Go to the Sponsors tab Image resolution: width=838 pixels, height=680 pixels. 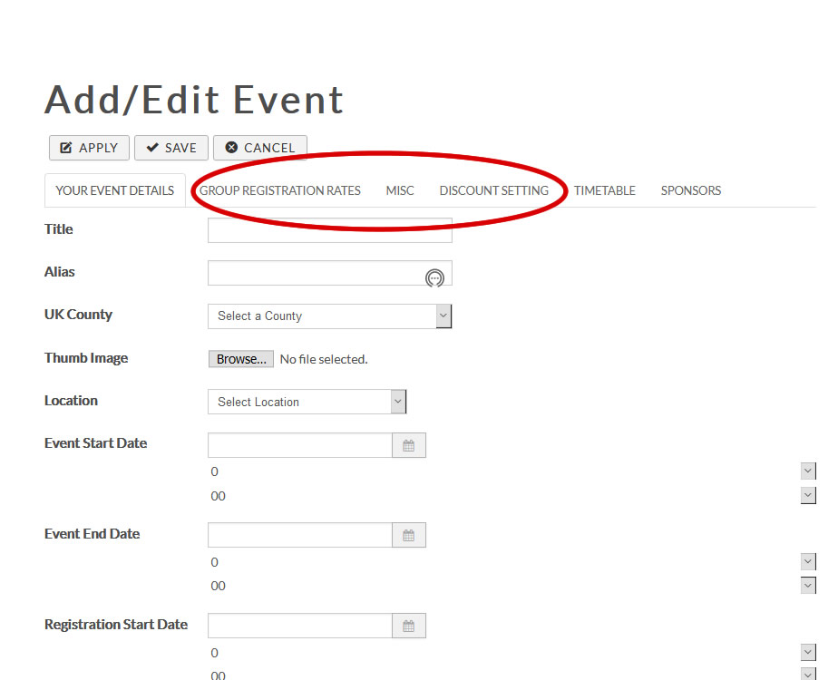click(691, 190)
